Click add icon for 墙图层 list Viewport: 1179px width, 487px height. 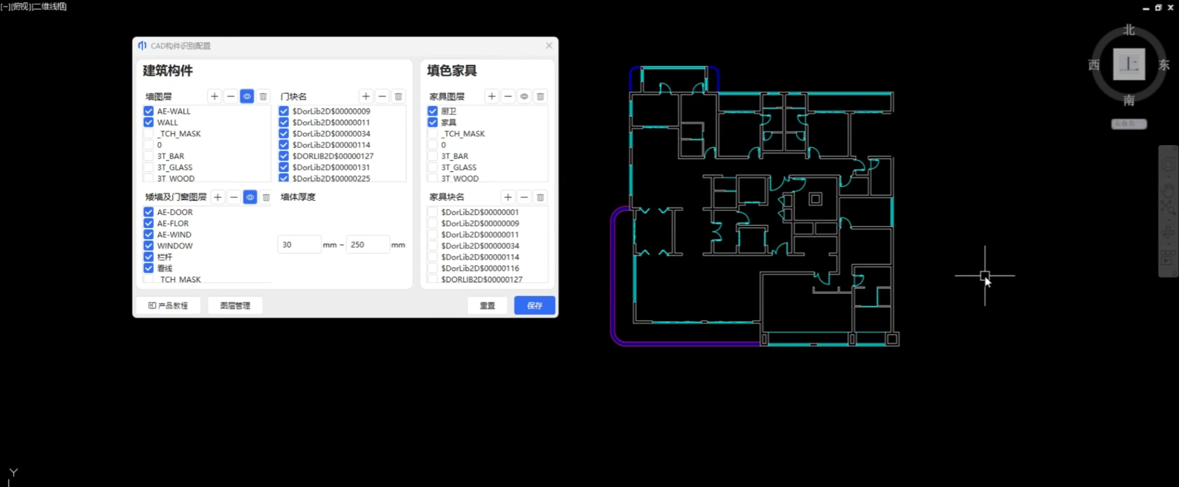pyautogui.click(x=214, y=96)
